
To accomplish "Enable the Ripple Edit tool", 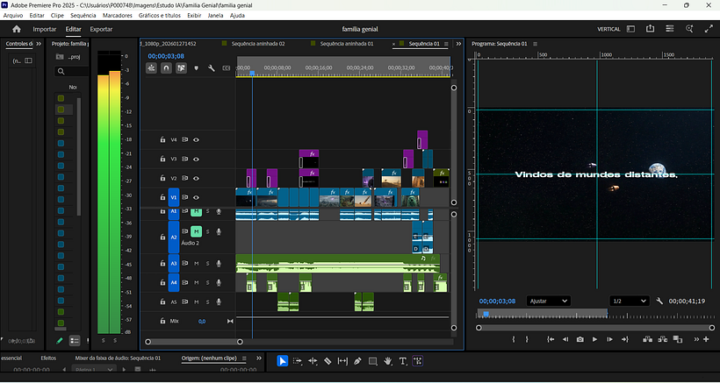I will pyautogui.click(x=313, y=361).
